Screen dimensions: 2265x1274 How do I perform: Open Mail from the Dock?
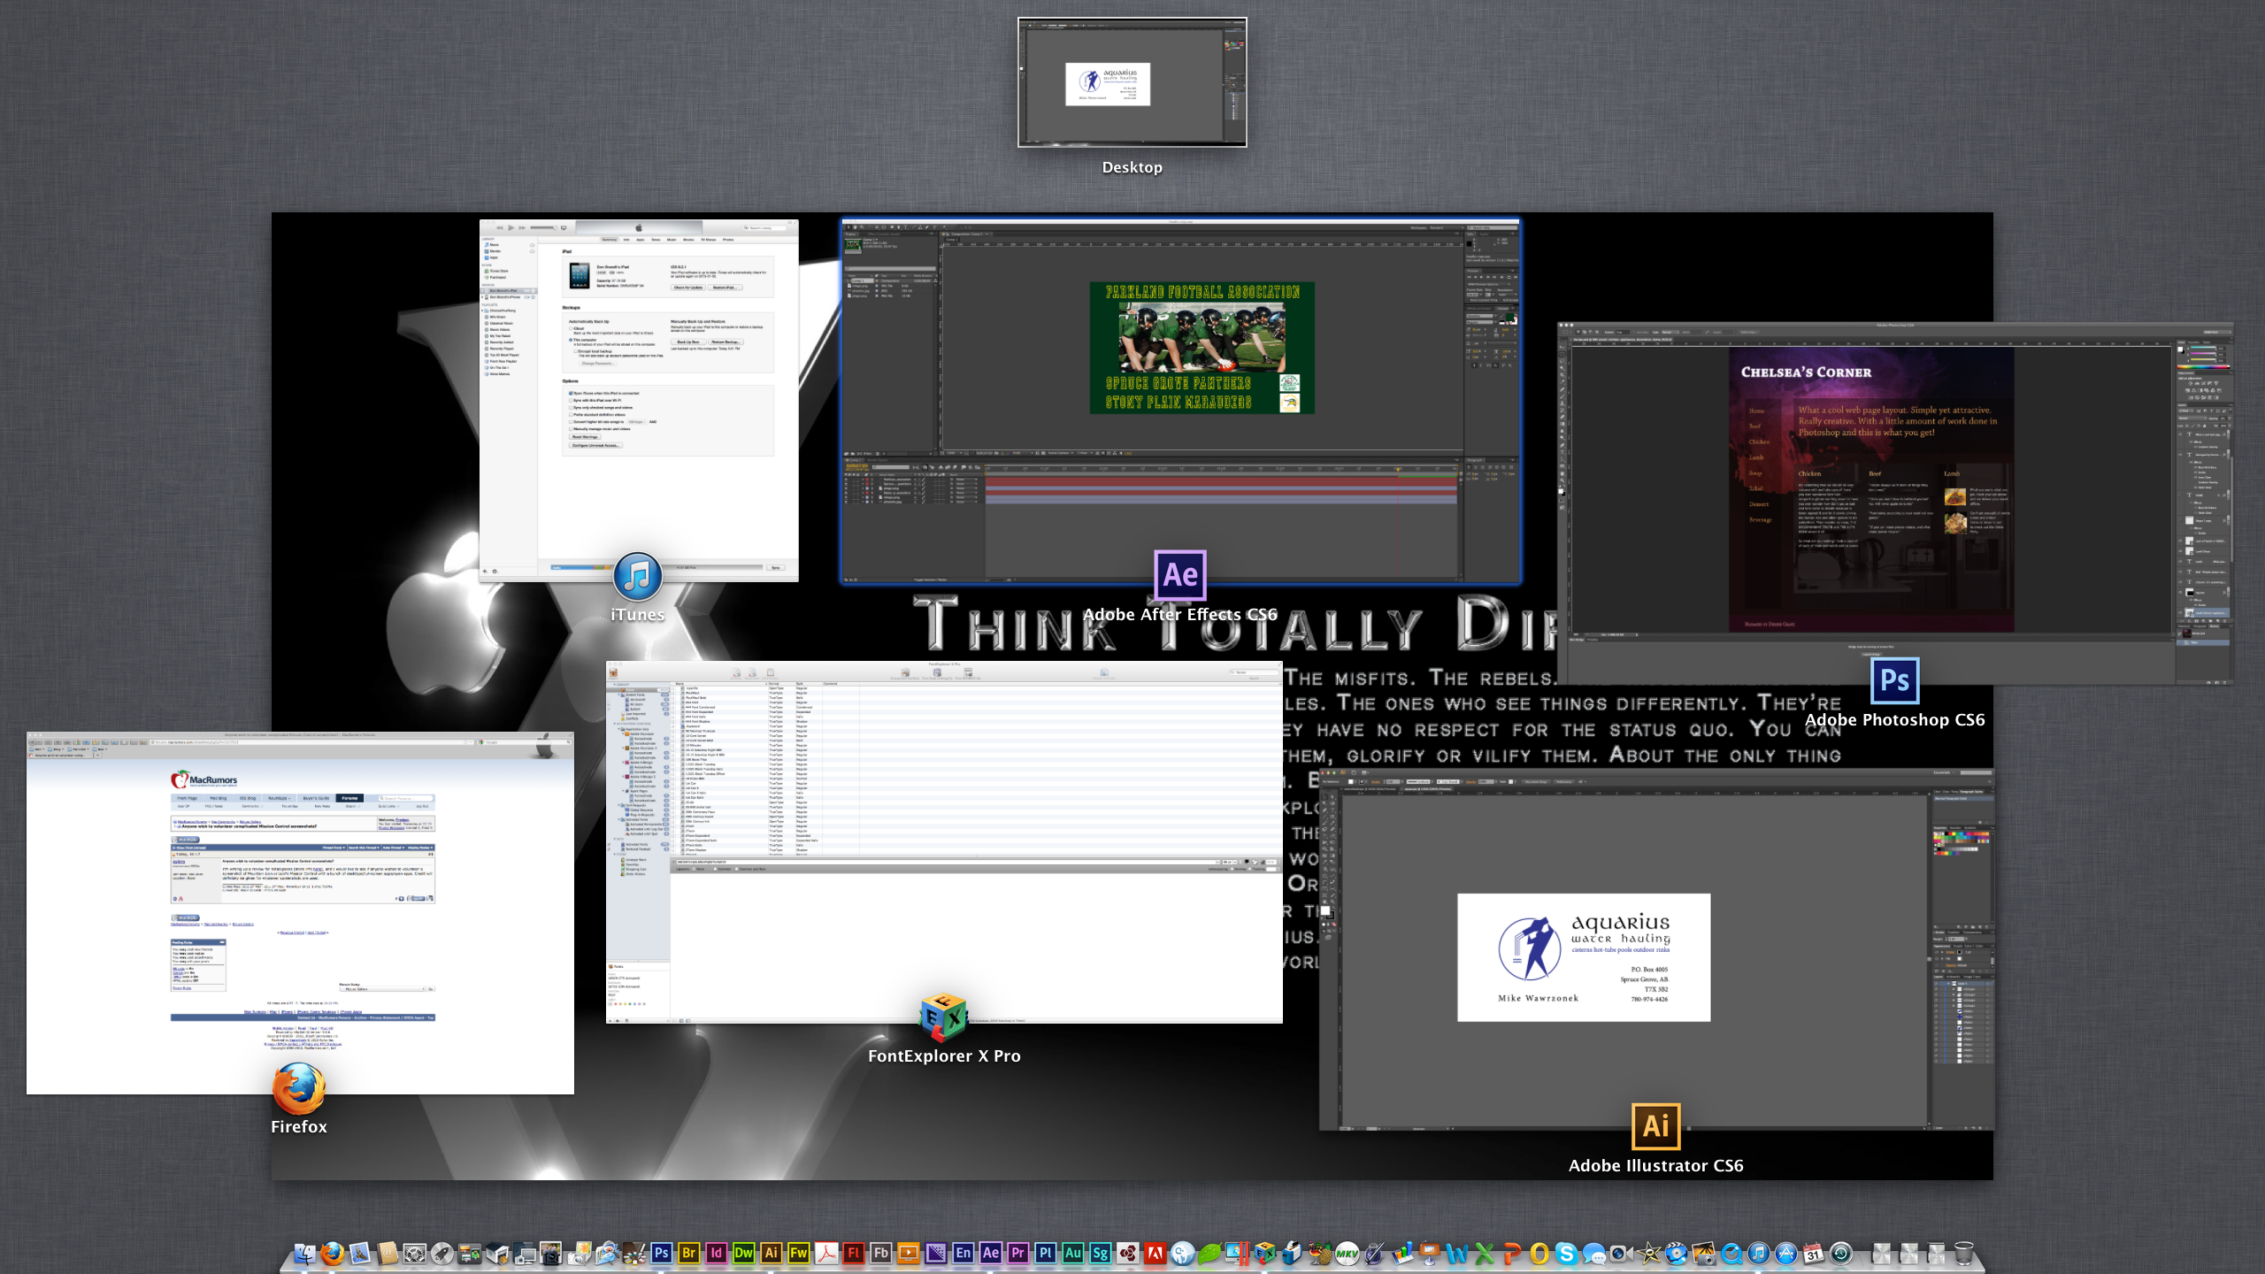coord(360,1253)
